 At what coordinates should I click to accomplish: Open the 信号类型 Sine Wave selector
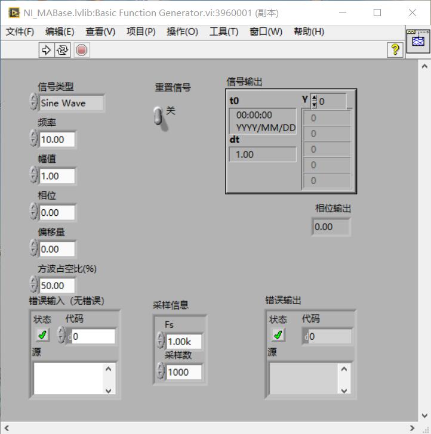pyautogui.click(x=72, y=103)
